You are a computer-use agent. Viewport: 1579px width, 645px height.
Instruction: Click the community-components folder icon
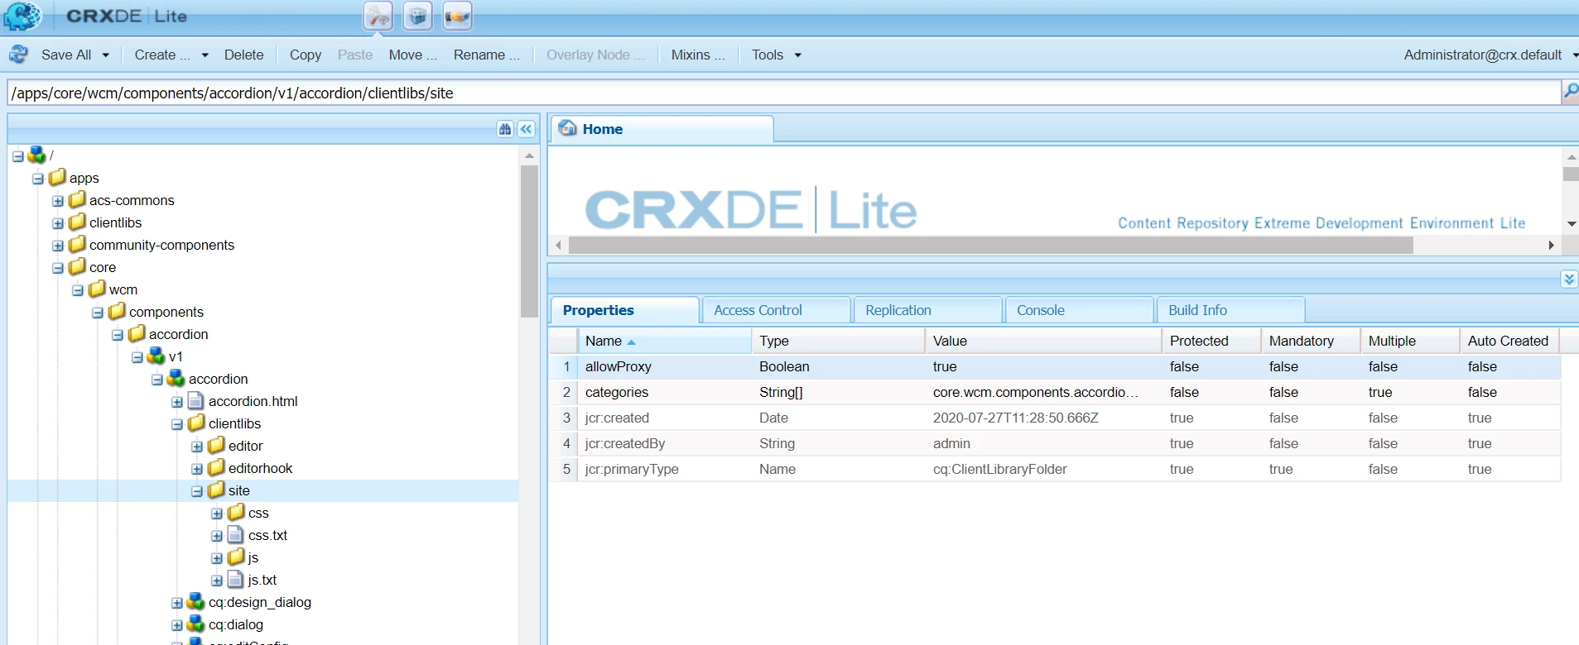point(77,244)
